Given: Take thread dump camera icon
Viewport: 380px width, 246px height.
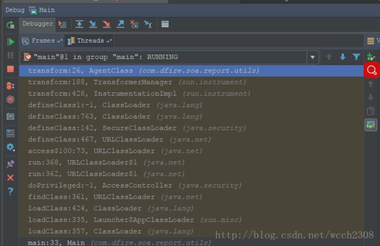Looking at the screenshot, I should pos(11,116).
